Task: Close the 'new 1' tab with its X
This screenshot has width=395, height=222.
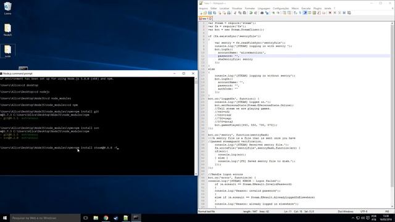Action: (210, 18)
